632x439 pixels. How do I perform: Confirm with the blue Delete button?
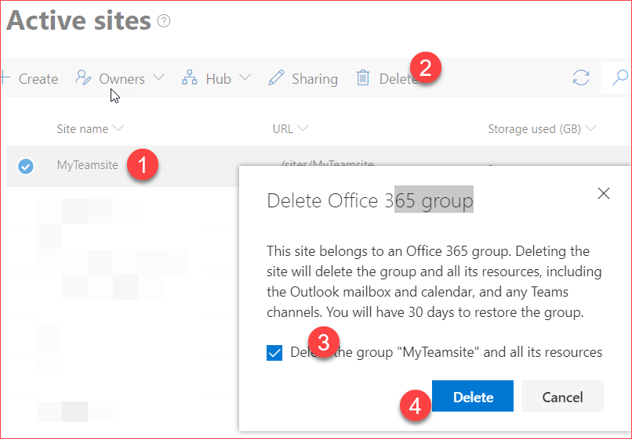click(x=473, y=396)
